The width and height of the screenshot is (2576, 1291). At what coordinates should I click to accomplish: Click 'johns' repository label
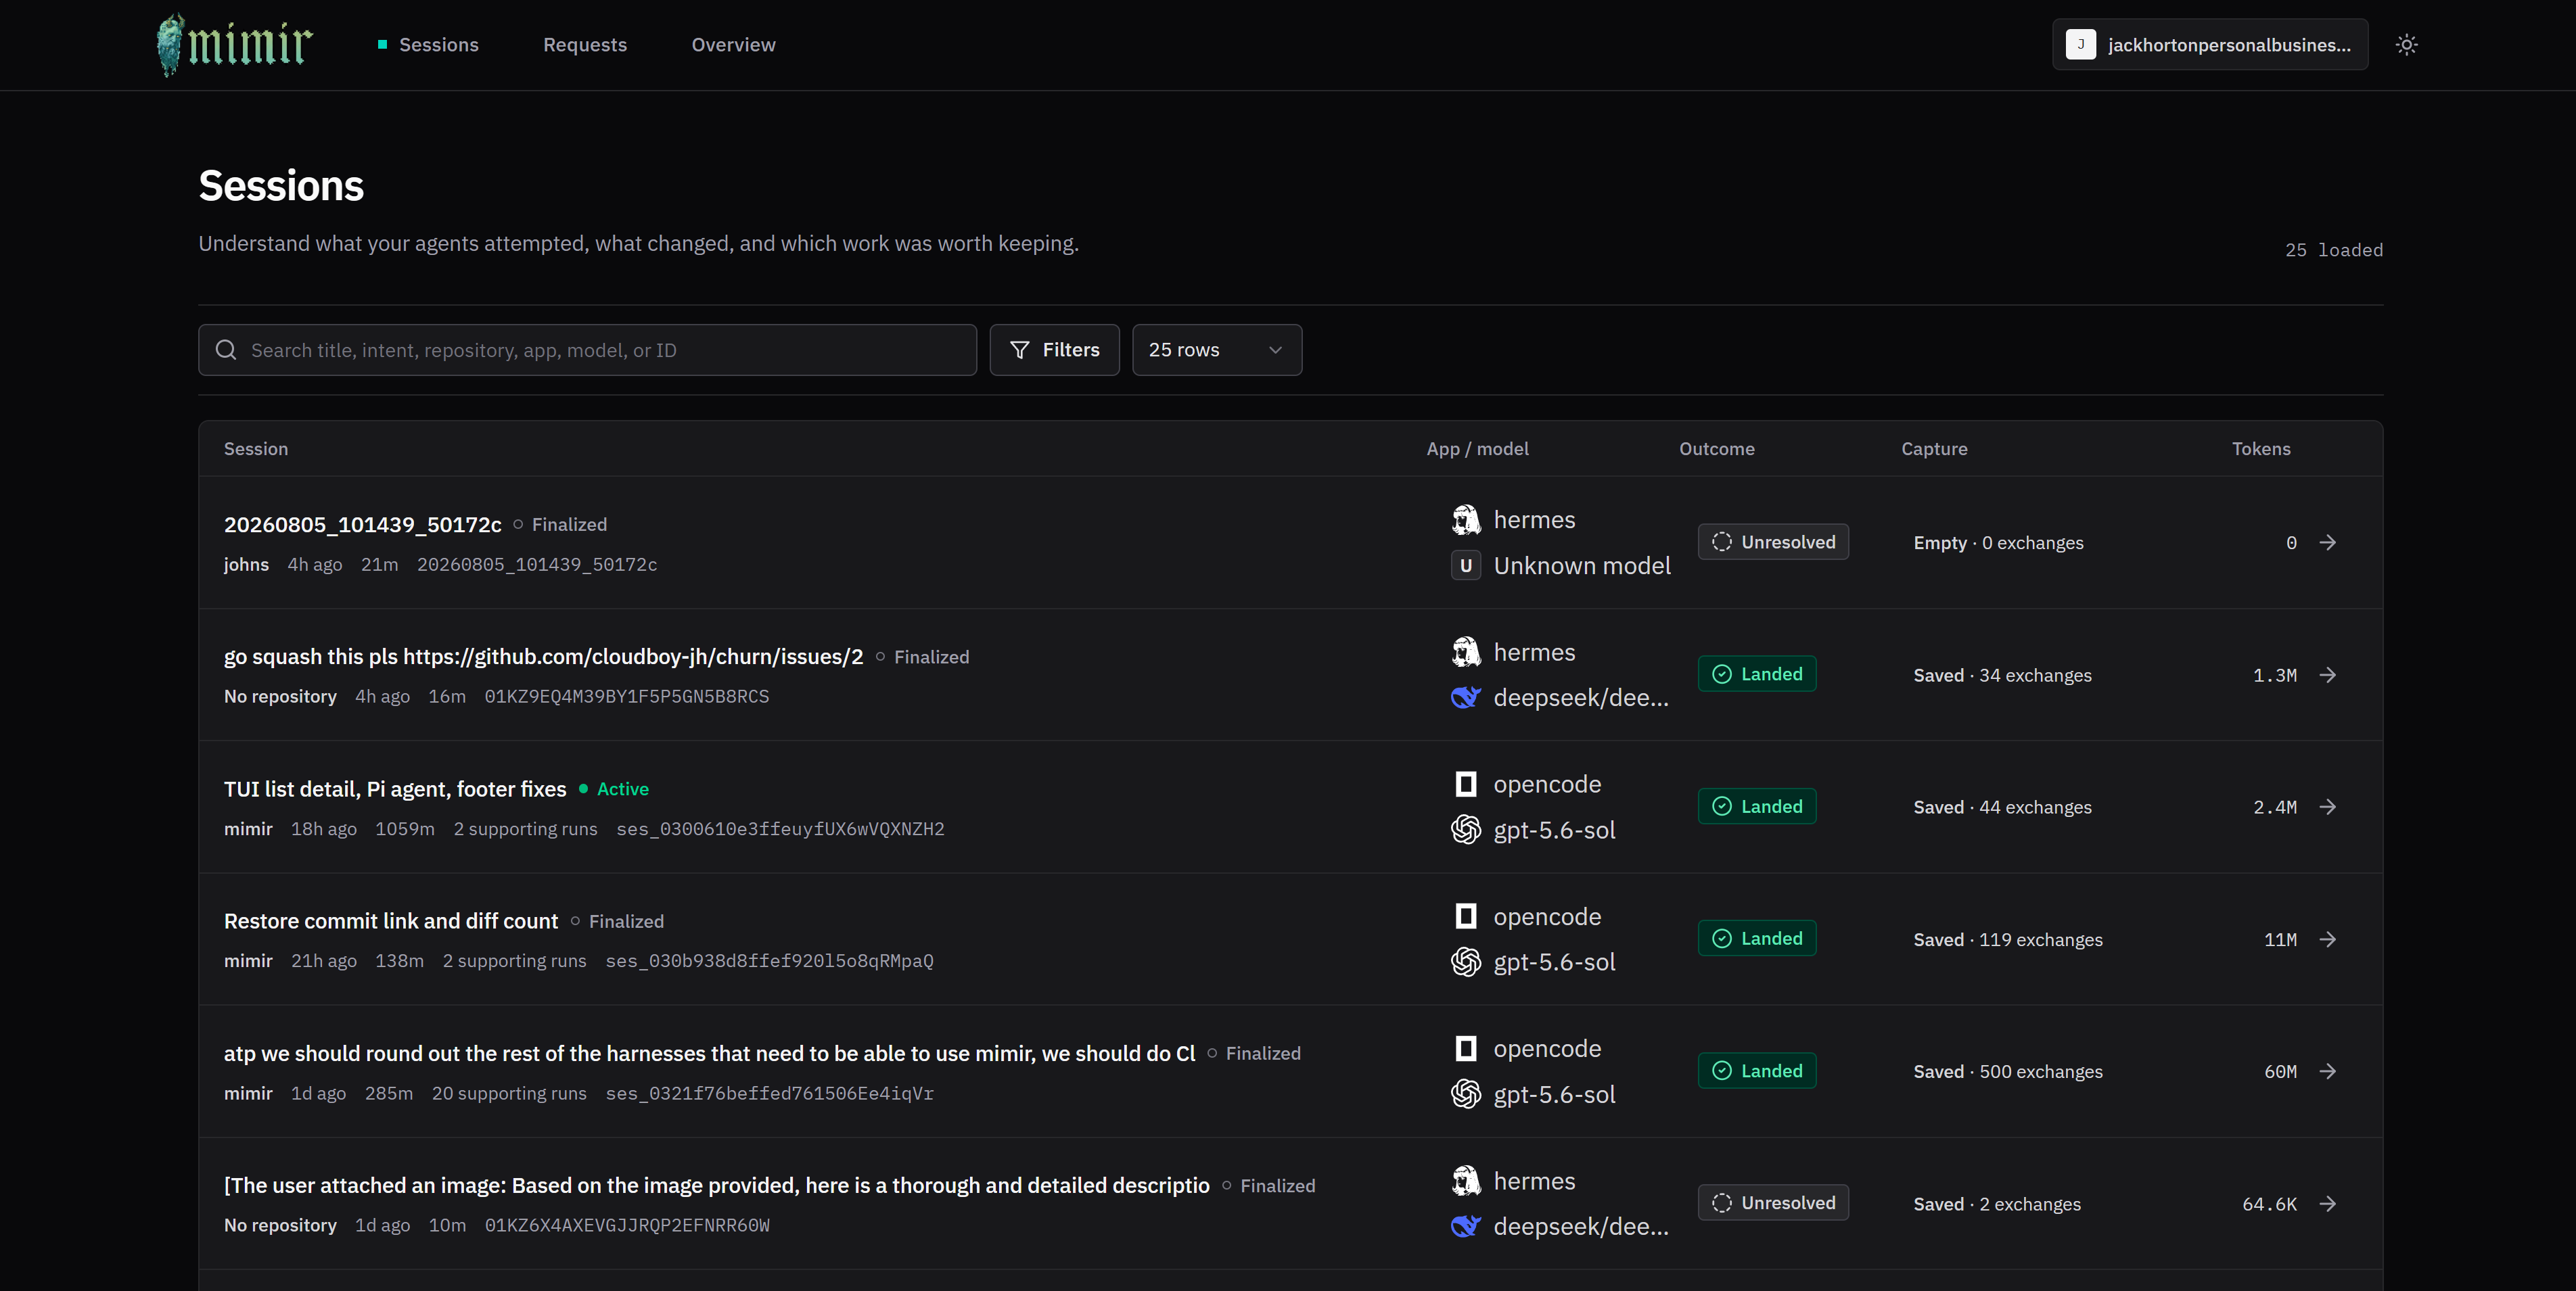[x=246, y=564]
